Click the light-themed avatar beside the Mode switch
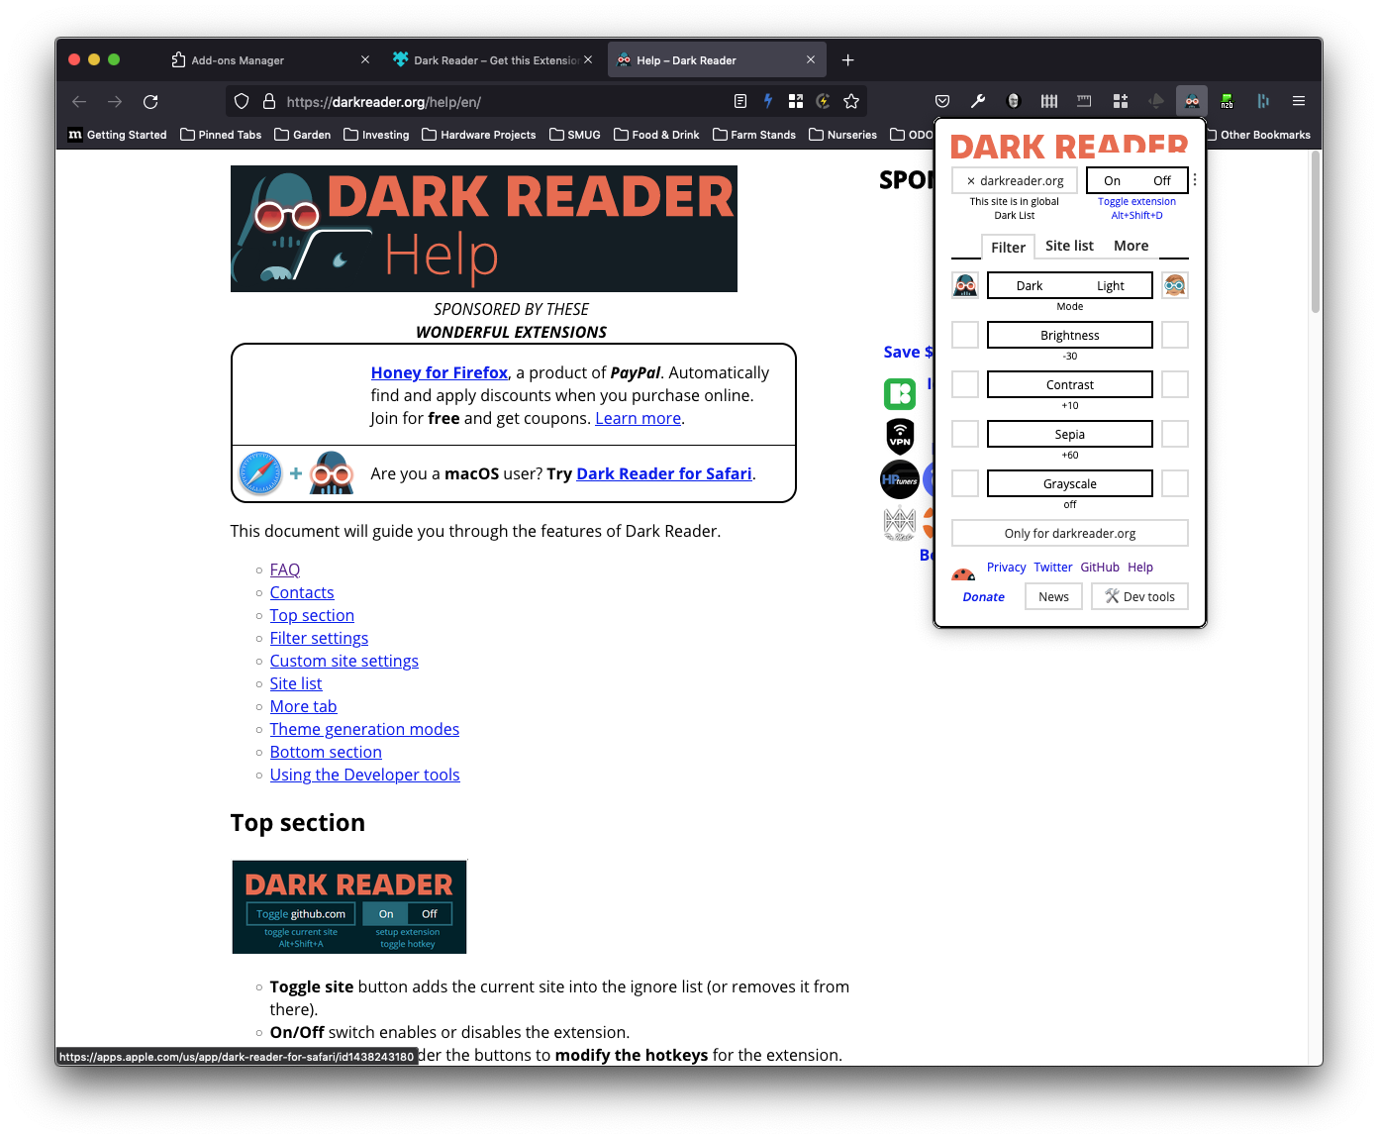 point(1175,284)
